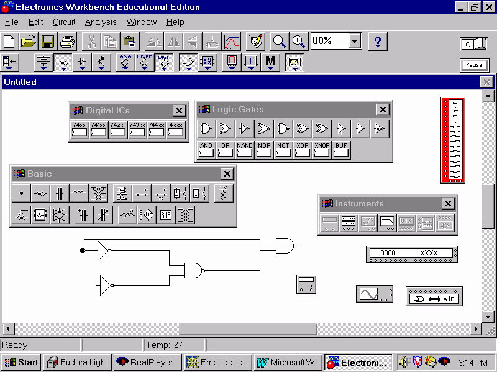This screenshot has height=372, width=497.
Task: Open the Miscellaneous M parts bin
Action: tap(270, 62)
